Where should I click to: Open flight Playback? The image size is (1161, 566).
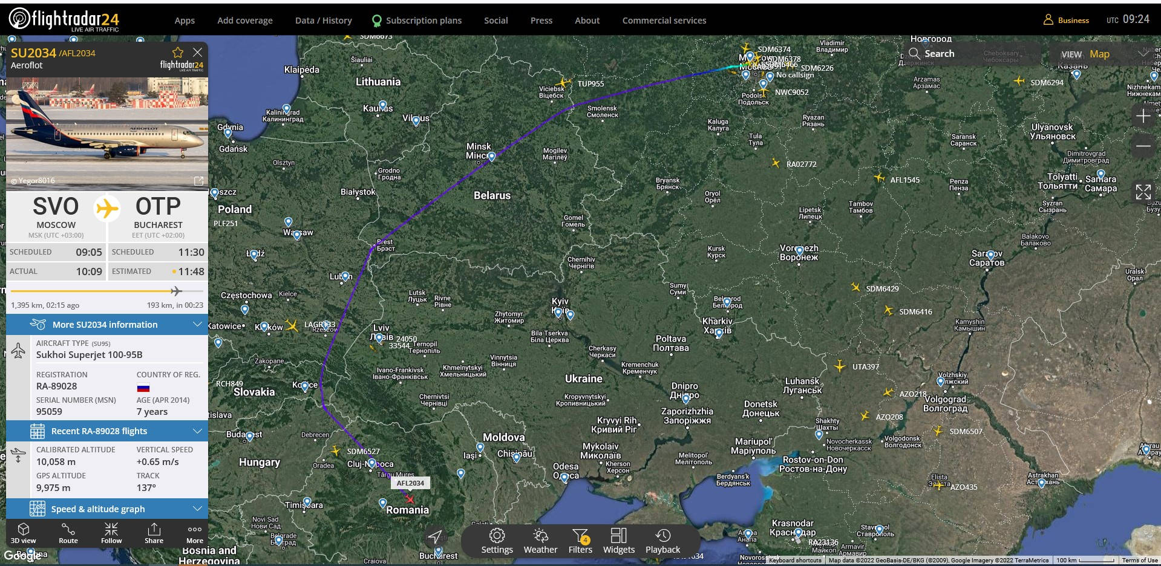pyautogui.click(x=662, y=541)
